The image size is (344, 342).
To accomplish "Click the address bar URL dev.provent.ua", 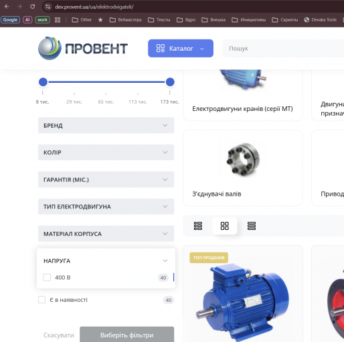I will (x=94, y=7).
